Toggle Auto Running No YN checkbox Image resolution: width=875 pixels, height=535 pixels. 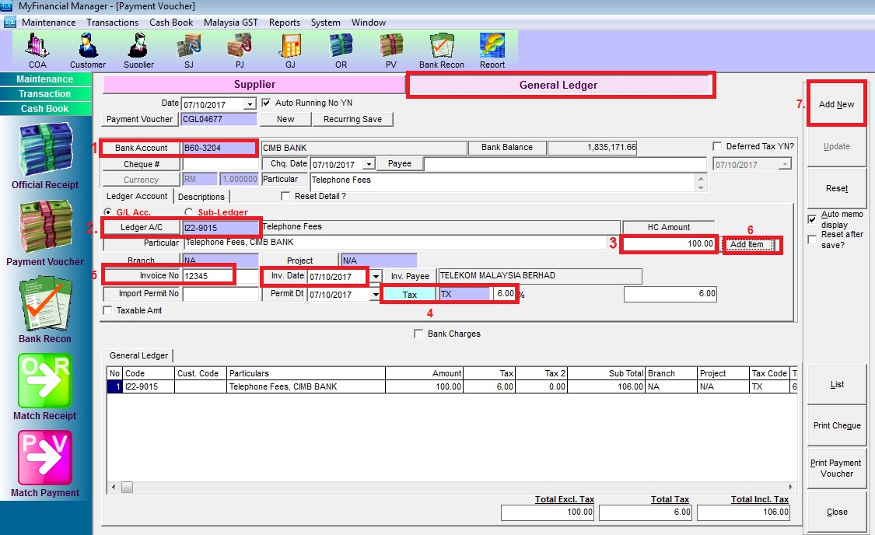click(x=267, y=103)
